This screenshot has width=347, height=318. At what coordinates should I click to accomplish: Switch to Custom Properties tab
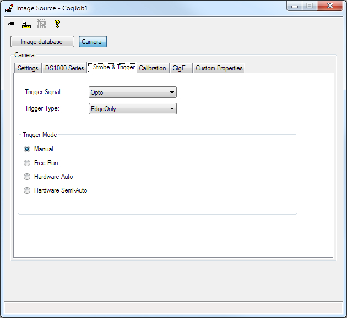coord(219,68)
